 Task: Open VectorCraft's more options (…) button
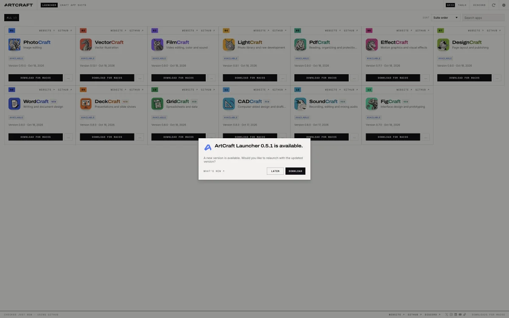coord(140,78)
